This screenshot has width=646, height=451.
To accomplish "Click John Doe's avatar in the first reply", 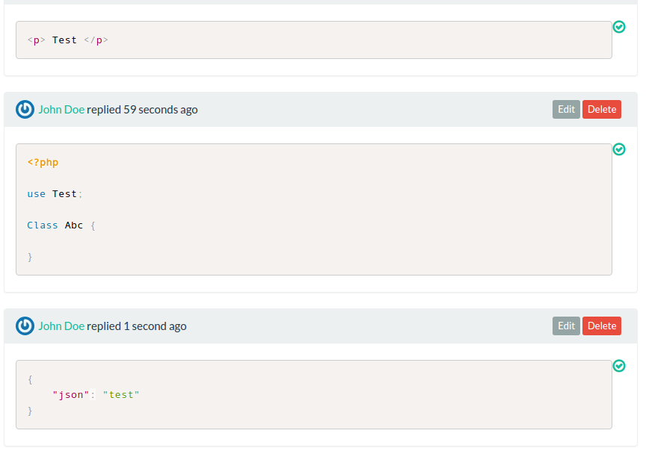I will tap(25, 109).
